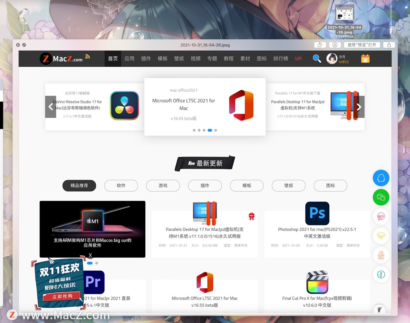Open Microsoft Office LTSC 2021 list link
The width and height of the screenshot is (410, 323).
[205, 302]
